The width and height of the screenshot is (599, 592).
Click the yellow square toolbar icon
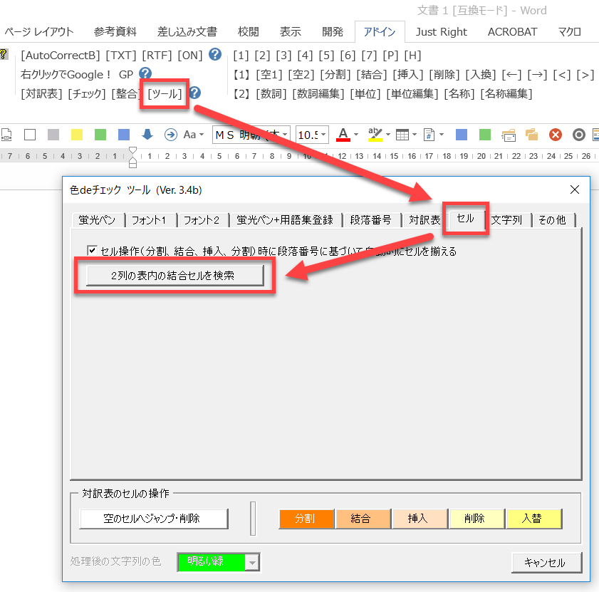pyautogui.click(x=77, y=135)
